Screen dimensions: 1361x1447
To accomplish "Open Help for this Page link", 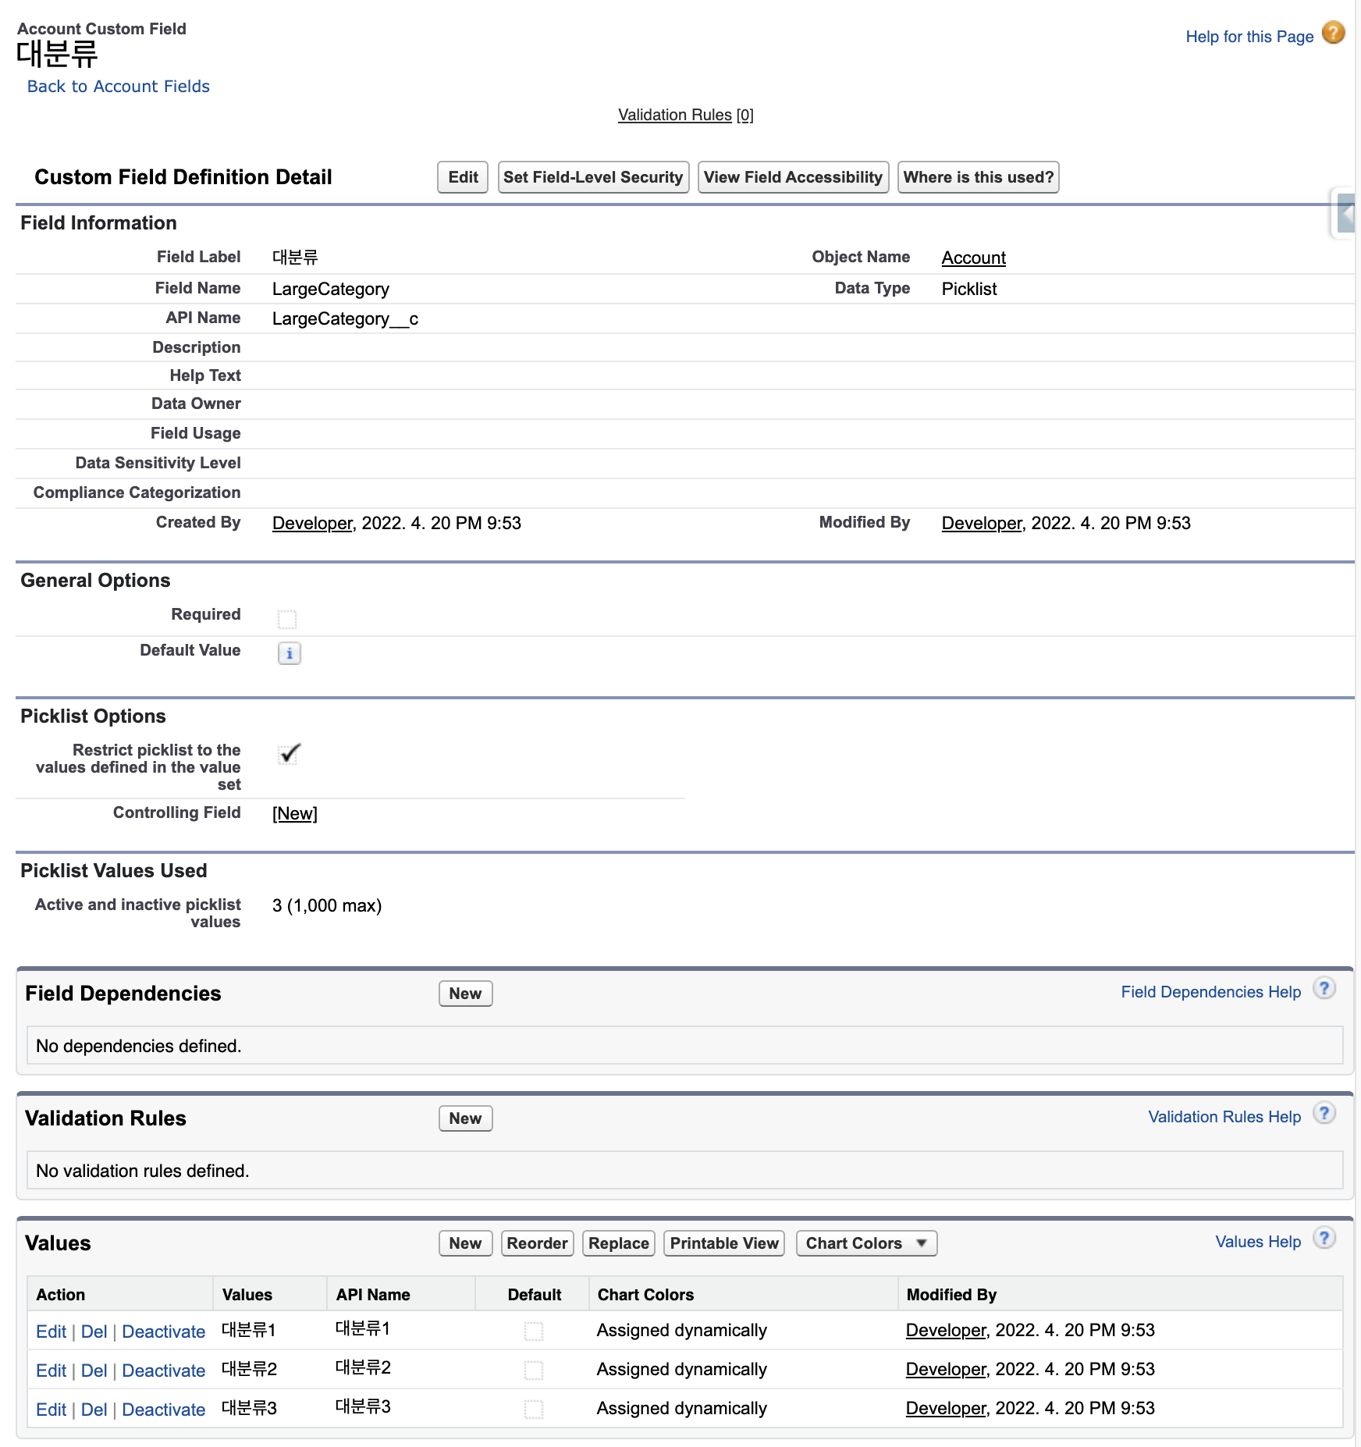I will coord(1249,37).
